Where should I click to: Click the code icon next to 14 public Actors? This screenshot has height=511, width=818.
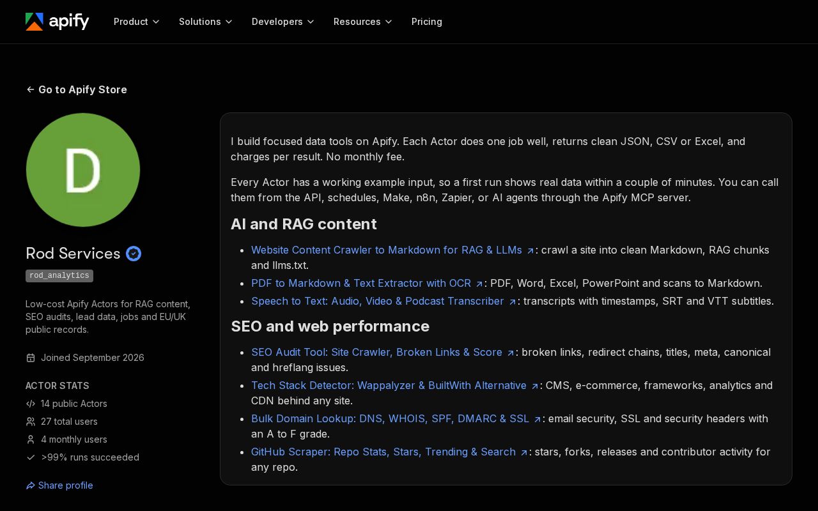(x=31, y=404)
